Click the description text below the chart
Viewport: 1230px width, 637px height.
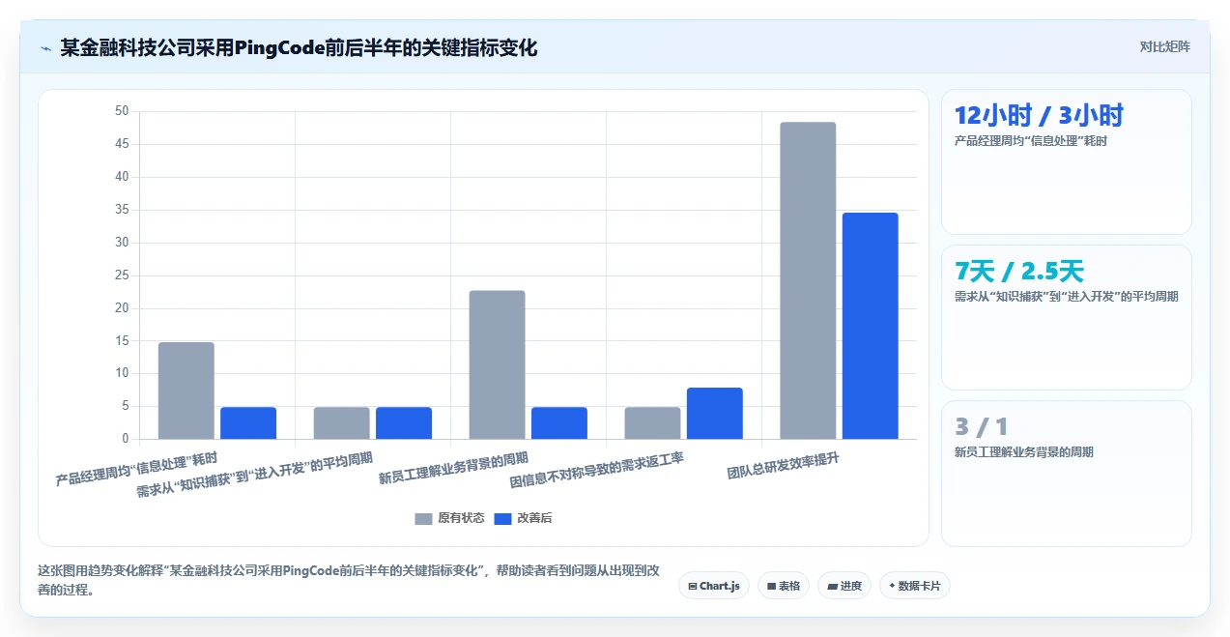349,580
